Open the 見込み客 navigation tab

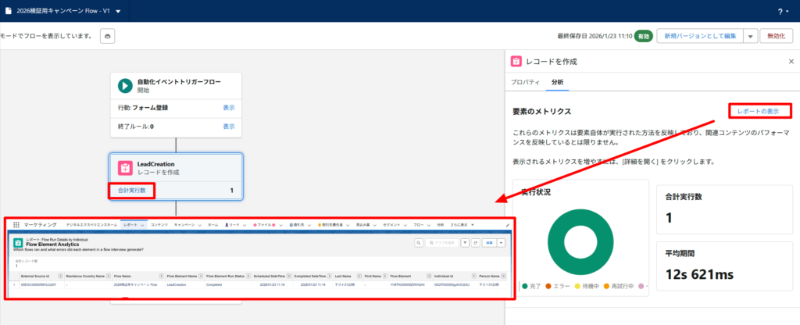[362, 225]
